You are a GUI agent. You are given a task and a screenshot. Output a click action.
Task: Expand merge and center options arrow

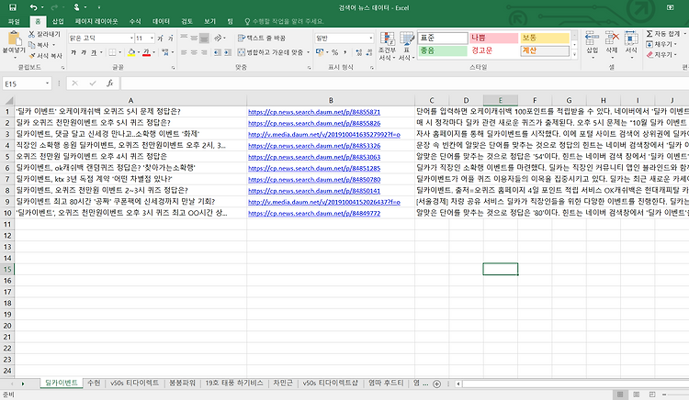coord(308,52)
